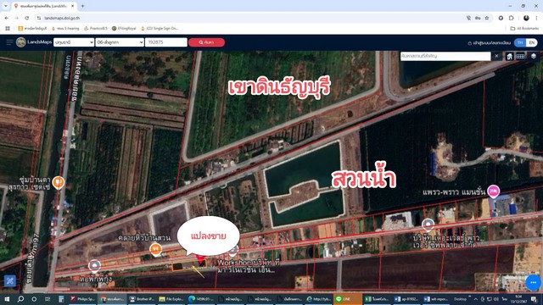Click the grey dormitory marker at bottom left
Viewport: 543px width, 305px height.
[x=94, y=265]
